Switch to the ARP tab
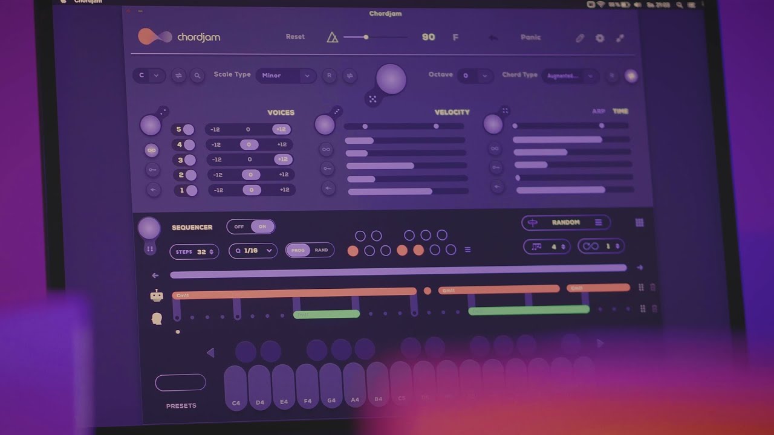The image size is (774, 435). [x=598, y=111]
